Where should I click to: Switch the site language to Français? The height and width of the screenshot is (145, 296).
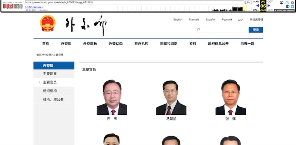tap(194, 20)
